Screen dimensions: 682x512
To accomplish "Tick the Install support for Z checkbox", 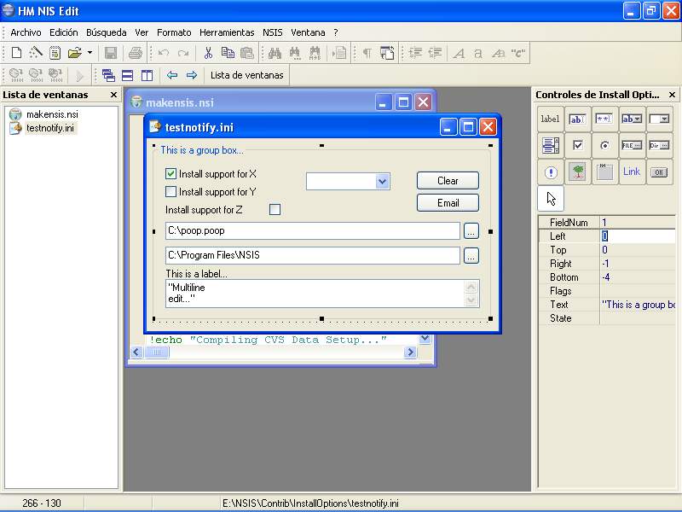I will pos(275,209).
